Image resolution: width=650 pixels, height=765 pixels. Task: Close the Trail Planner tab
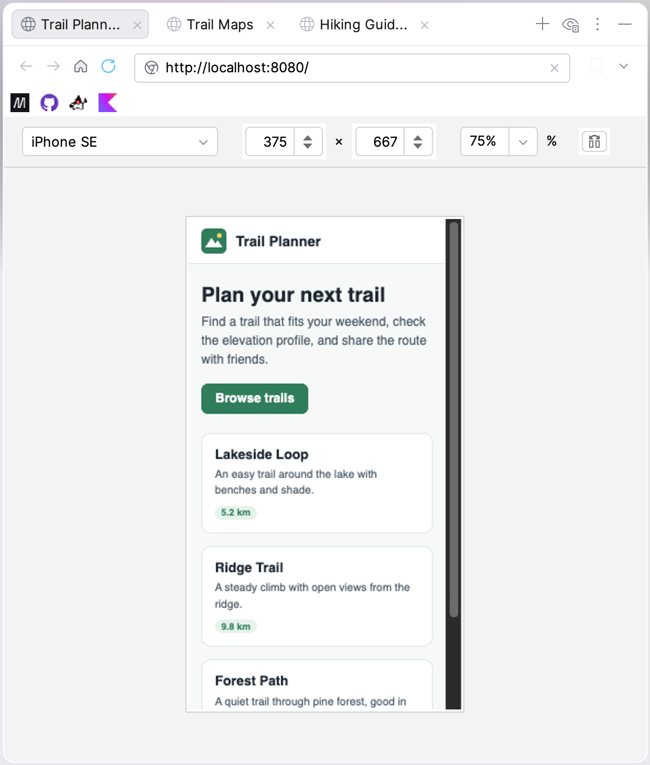pos(137,25)
